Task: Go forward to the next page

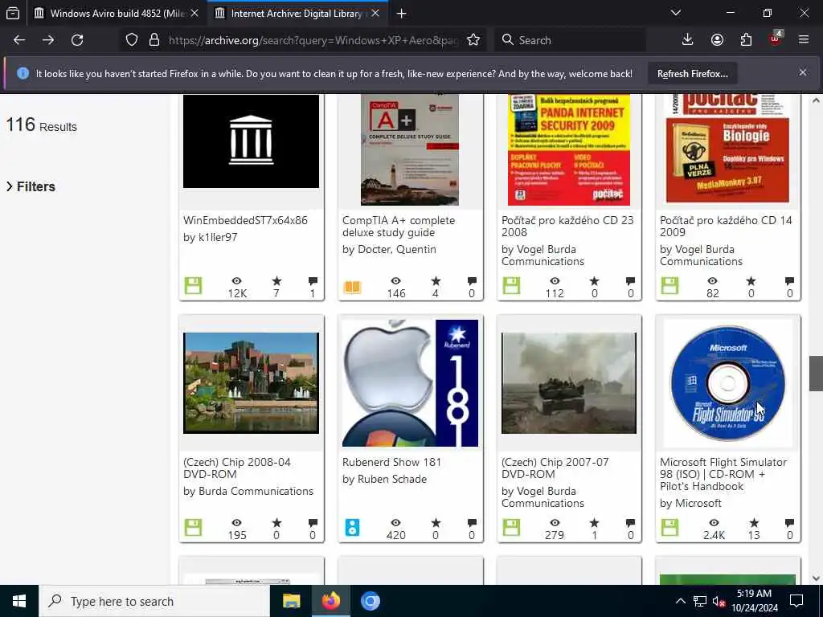Action: coord(48,40)
